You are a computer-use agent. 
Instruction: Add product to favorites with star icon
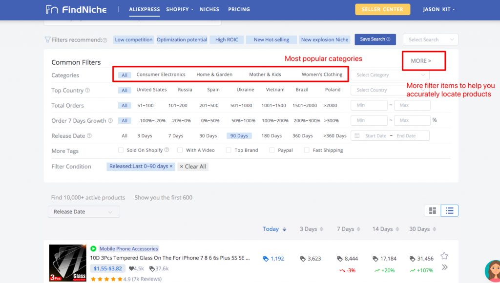444,256
